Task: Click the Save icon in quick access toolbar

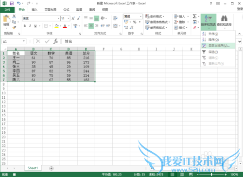Action: pyautogui.click(x=12, y=3)
